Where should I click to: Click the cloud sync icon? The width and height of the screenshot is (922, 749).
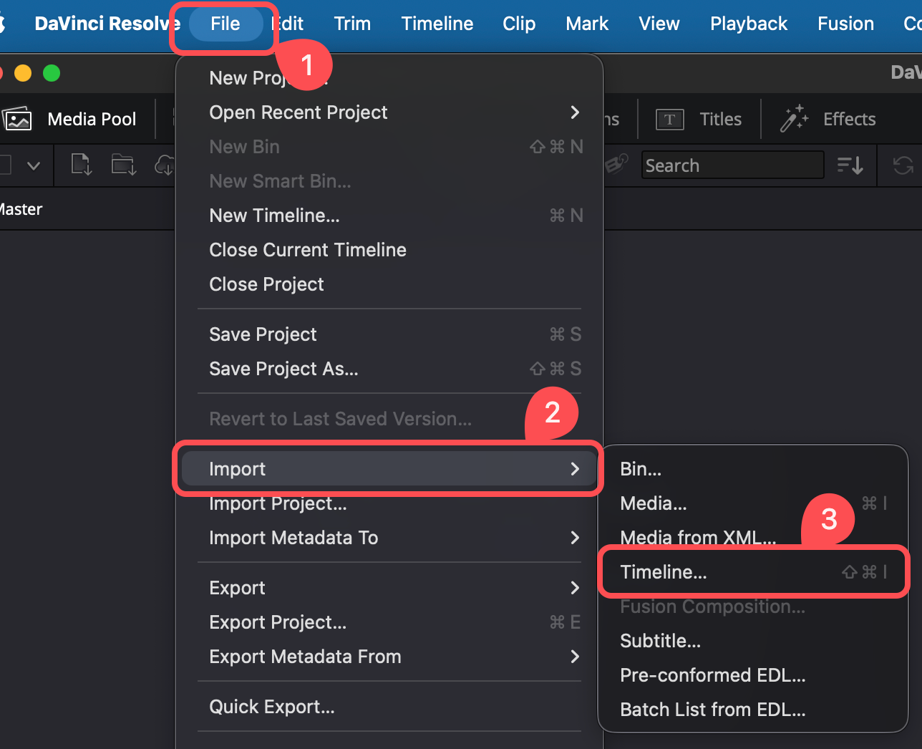[165, 165]
